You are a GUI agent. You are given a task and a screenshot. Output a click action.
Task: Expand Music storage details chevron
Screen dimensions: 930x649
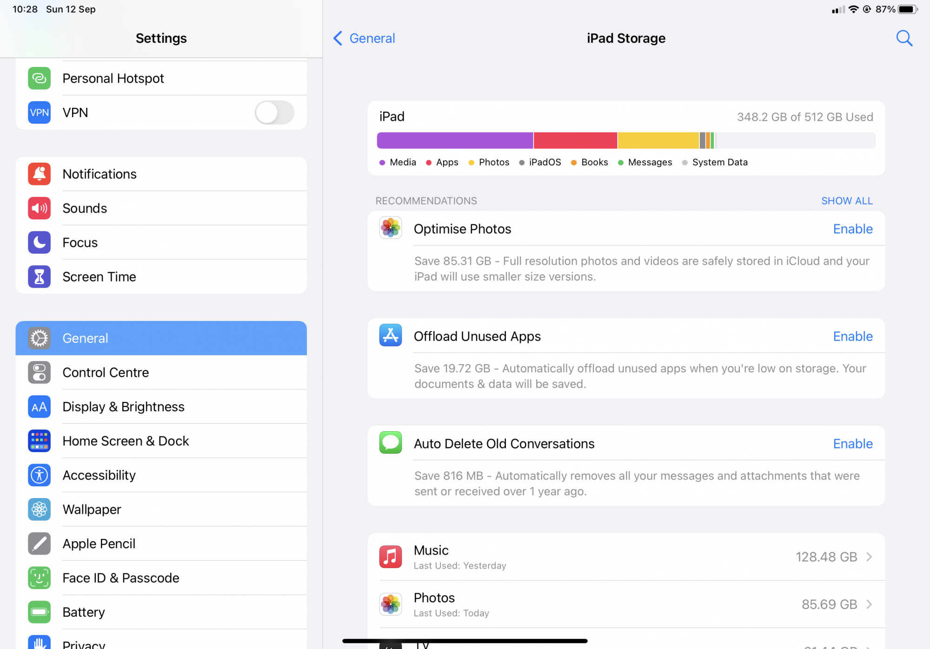pos(869,557)
